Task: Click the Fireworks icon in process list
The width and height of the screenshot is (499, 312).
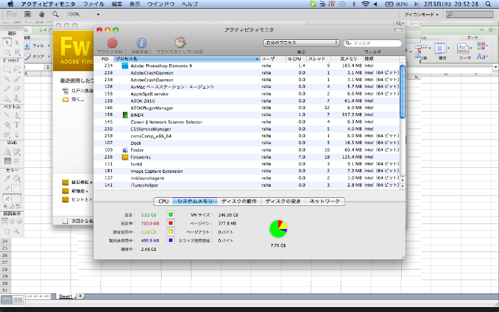Action: (125, 157)
